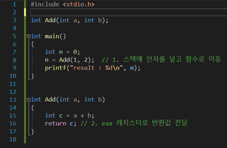The height and width of the screenshot is (148, 227).
Task: Click 'int n = 0;' statement
Action: click(62, 52)
